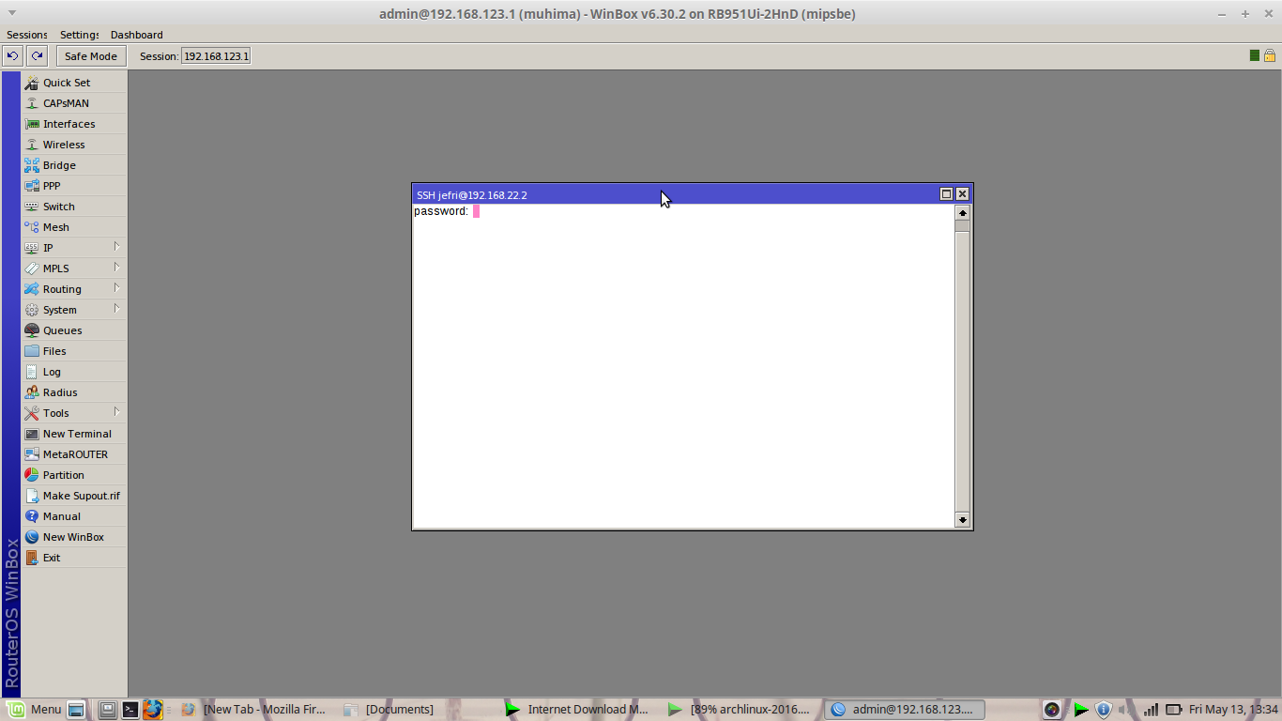Image resolution: width=1282 pixels, height=721 pixels.
Task: Select Make Supout.rif
Action: click(73, 496)
